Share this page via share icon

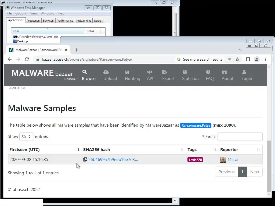point(229,59)
